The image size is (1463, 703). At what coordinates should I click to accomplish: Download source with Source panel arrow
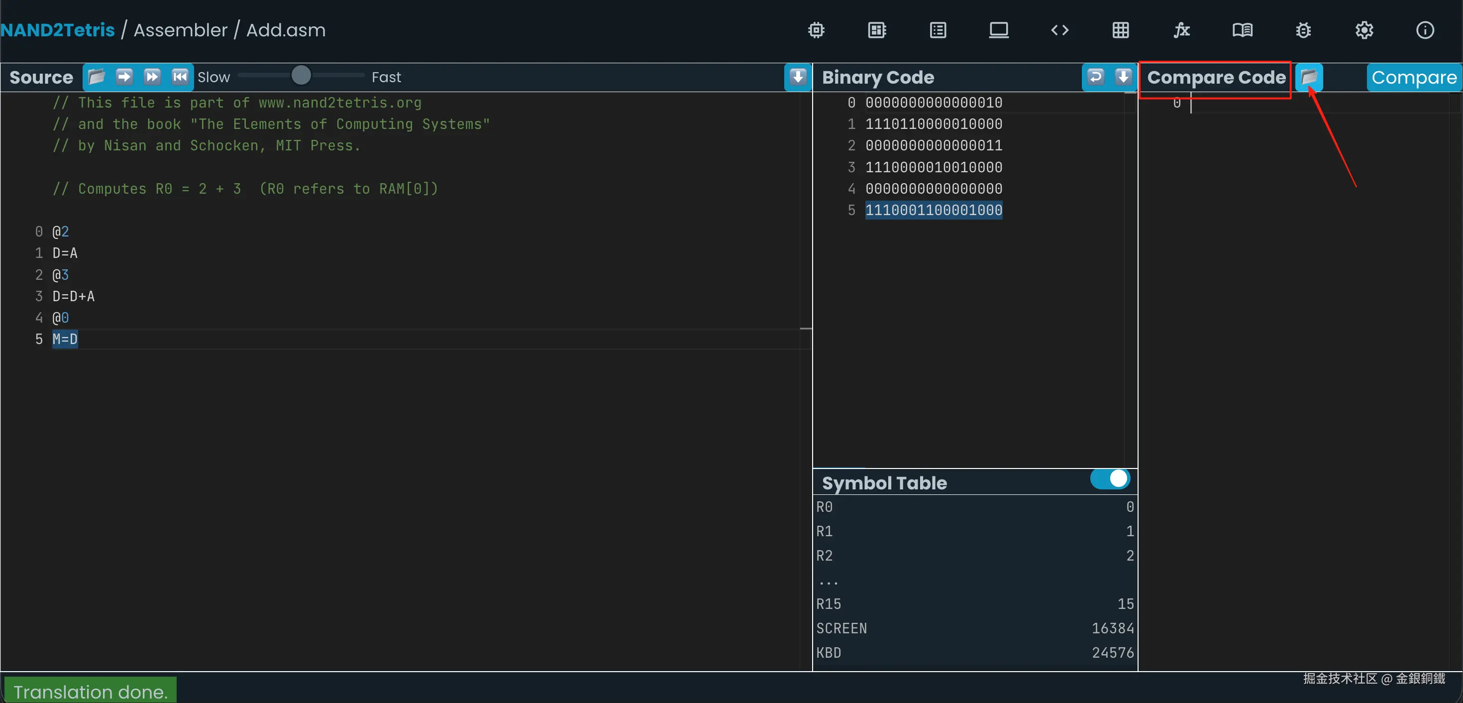point(797,77)
